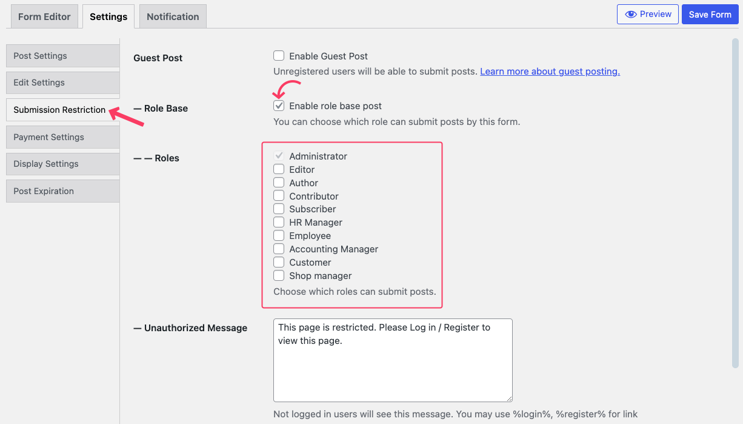Tick the Subscriber role checkbox

point(279,209)
